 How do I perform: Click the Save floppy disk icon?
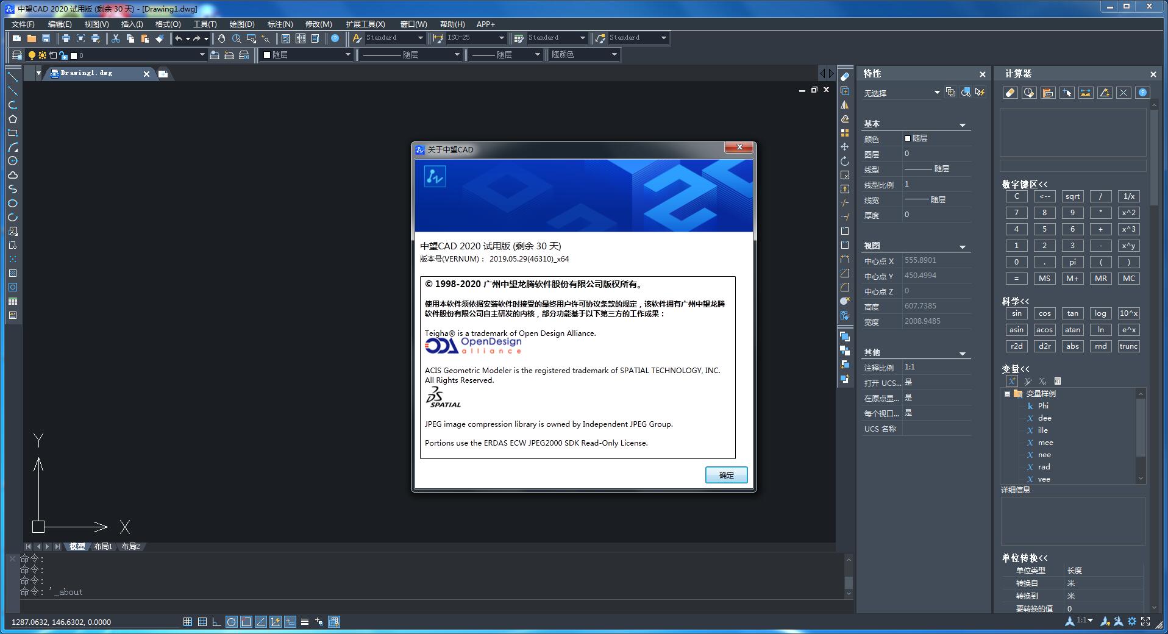tap(46, 38)
